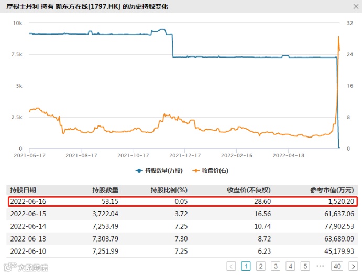Click the holding ratio 3.72

[181, 214]
